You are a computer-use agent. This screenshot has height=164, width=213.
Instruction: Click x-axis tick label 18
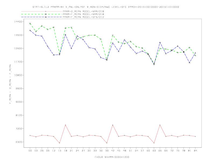pyautogui.click(x=65, y=151)
